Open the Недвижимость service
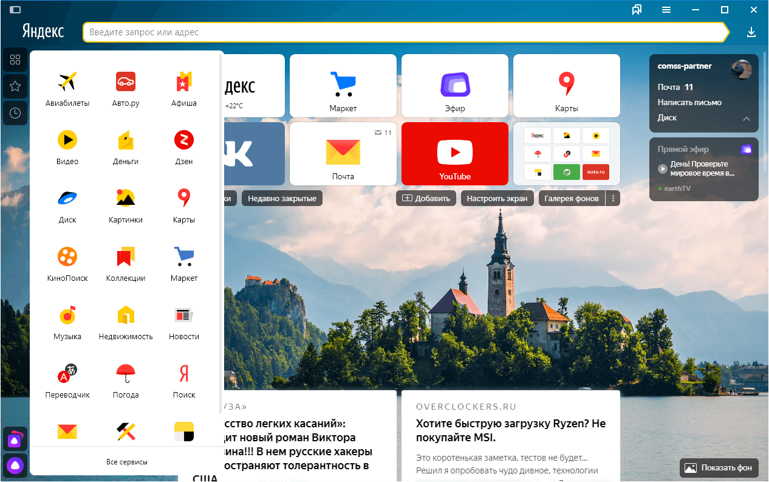 126,322
